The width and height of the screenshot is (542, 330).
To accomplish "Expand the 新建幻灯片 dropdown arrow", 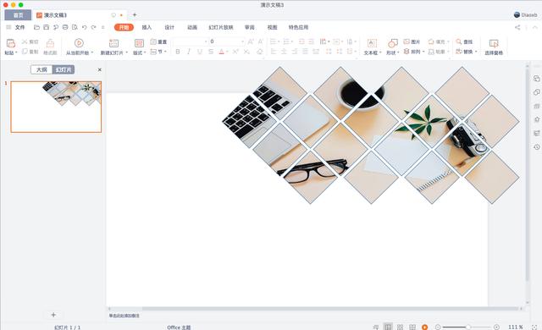I will point(126,52).
